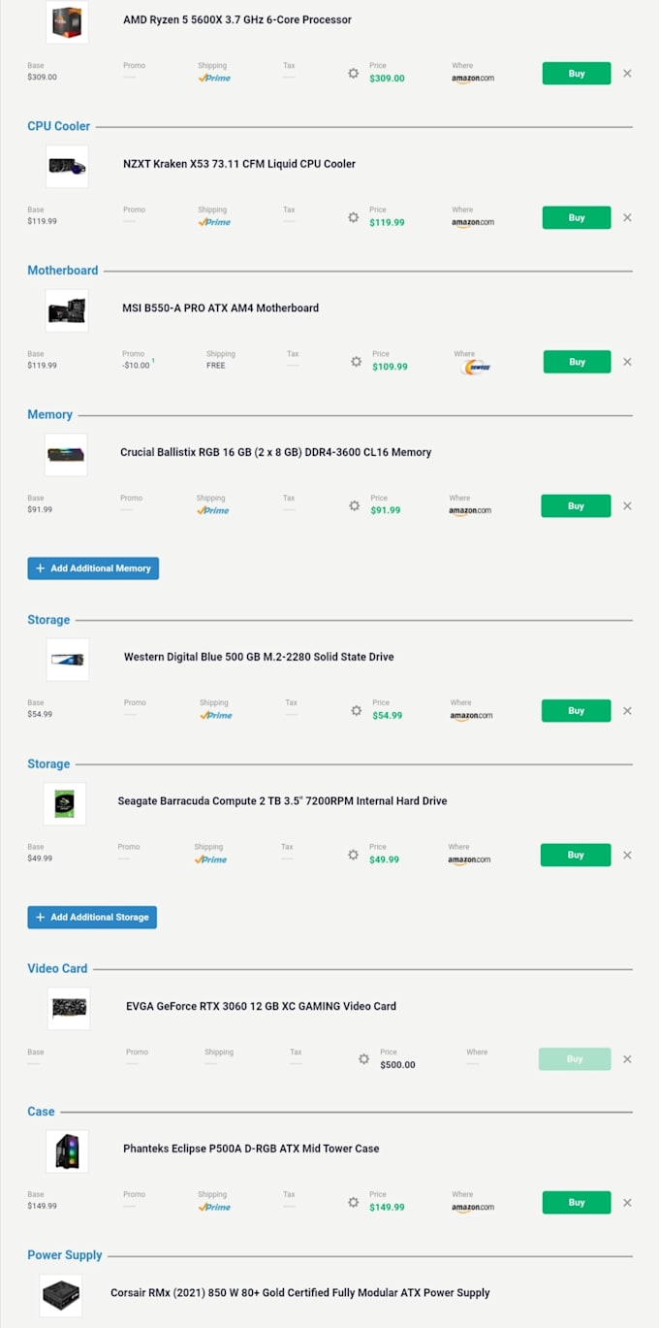Click Buy for the MSI B550-A PRO motherboard
The height and width of the screenshot is (1328, 659).
click(576, 361)
